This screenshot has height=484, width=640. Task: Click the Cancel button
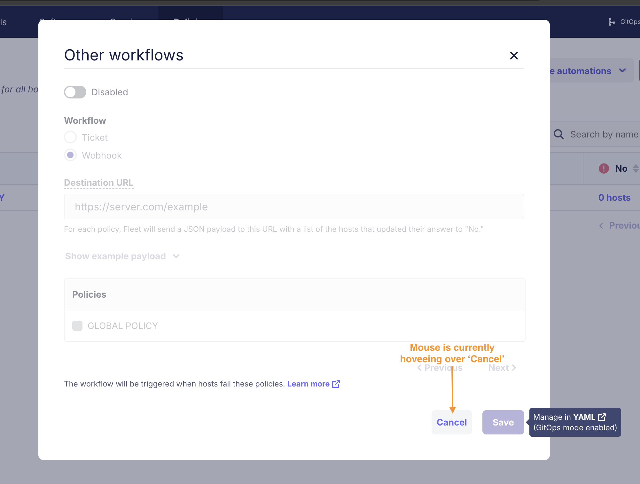[451, 422]
